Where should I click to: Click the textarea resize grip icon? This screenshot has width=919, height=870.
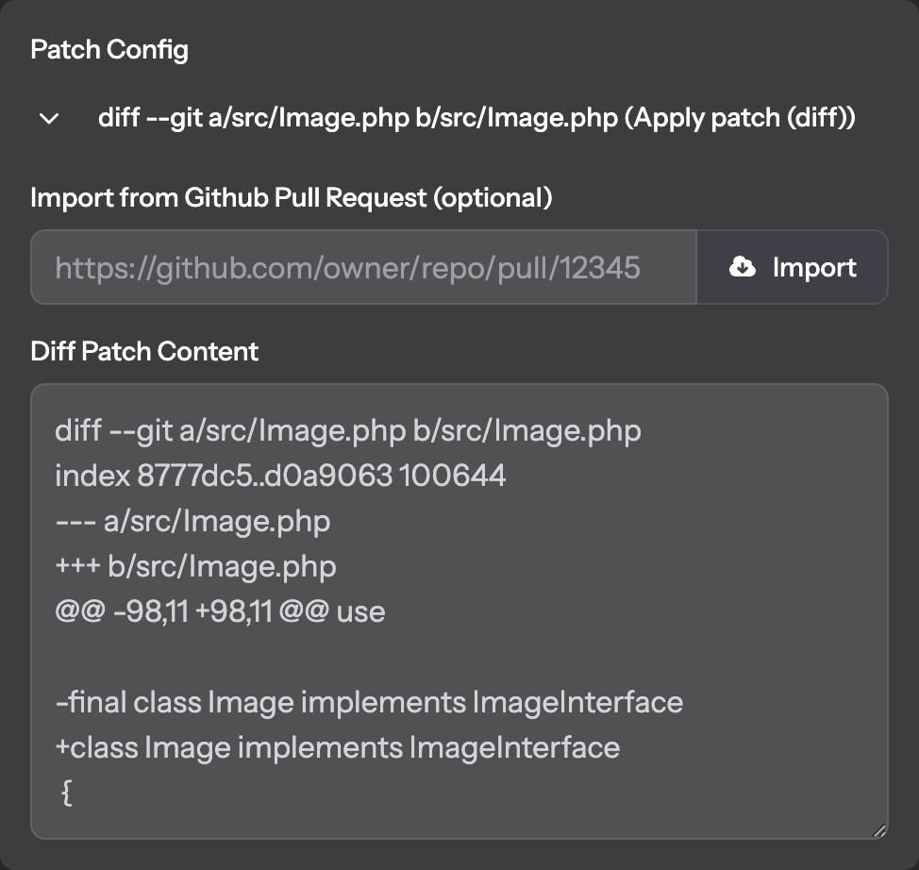pos(878,829)
